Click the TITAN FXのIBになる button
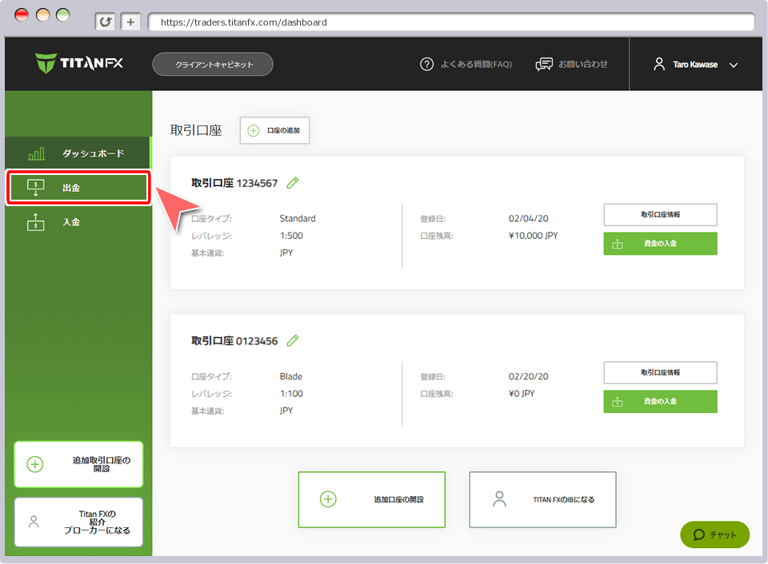This screenshot has height=564, width=768. (542, 499)
